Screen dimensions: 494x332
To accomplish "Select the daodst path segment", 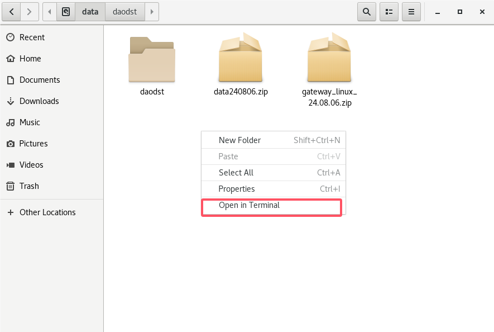I will 125,12.
